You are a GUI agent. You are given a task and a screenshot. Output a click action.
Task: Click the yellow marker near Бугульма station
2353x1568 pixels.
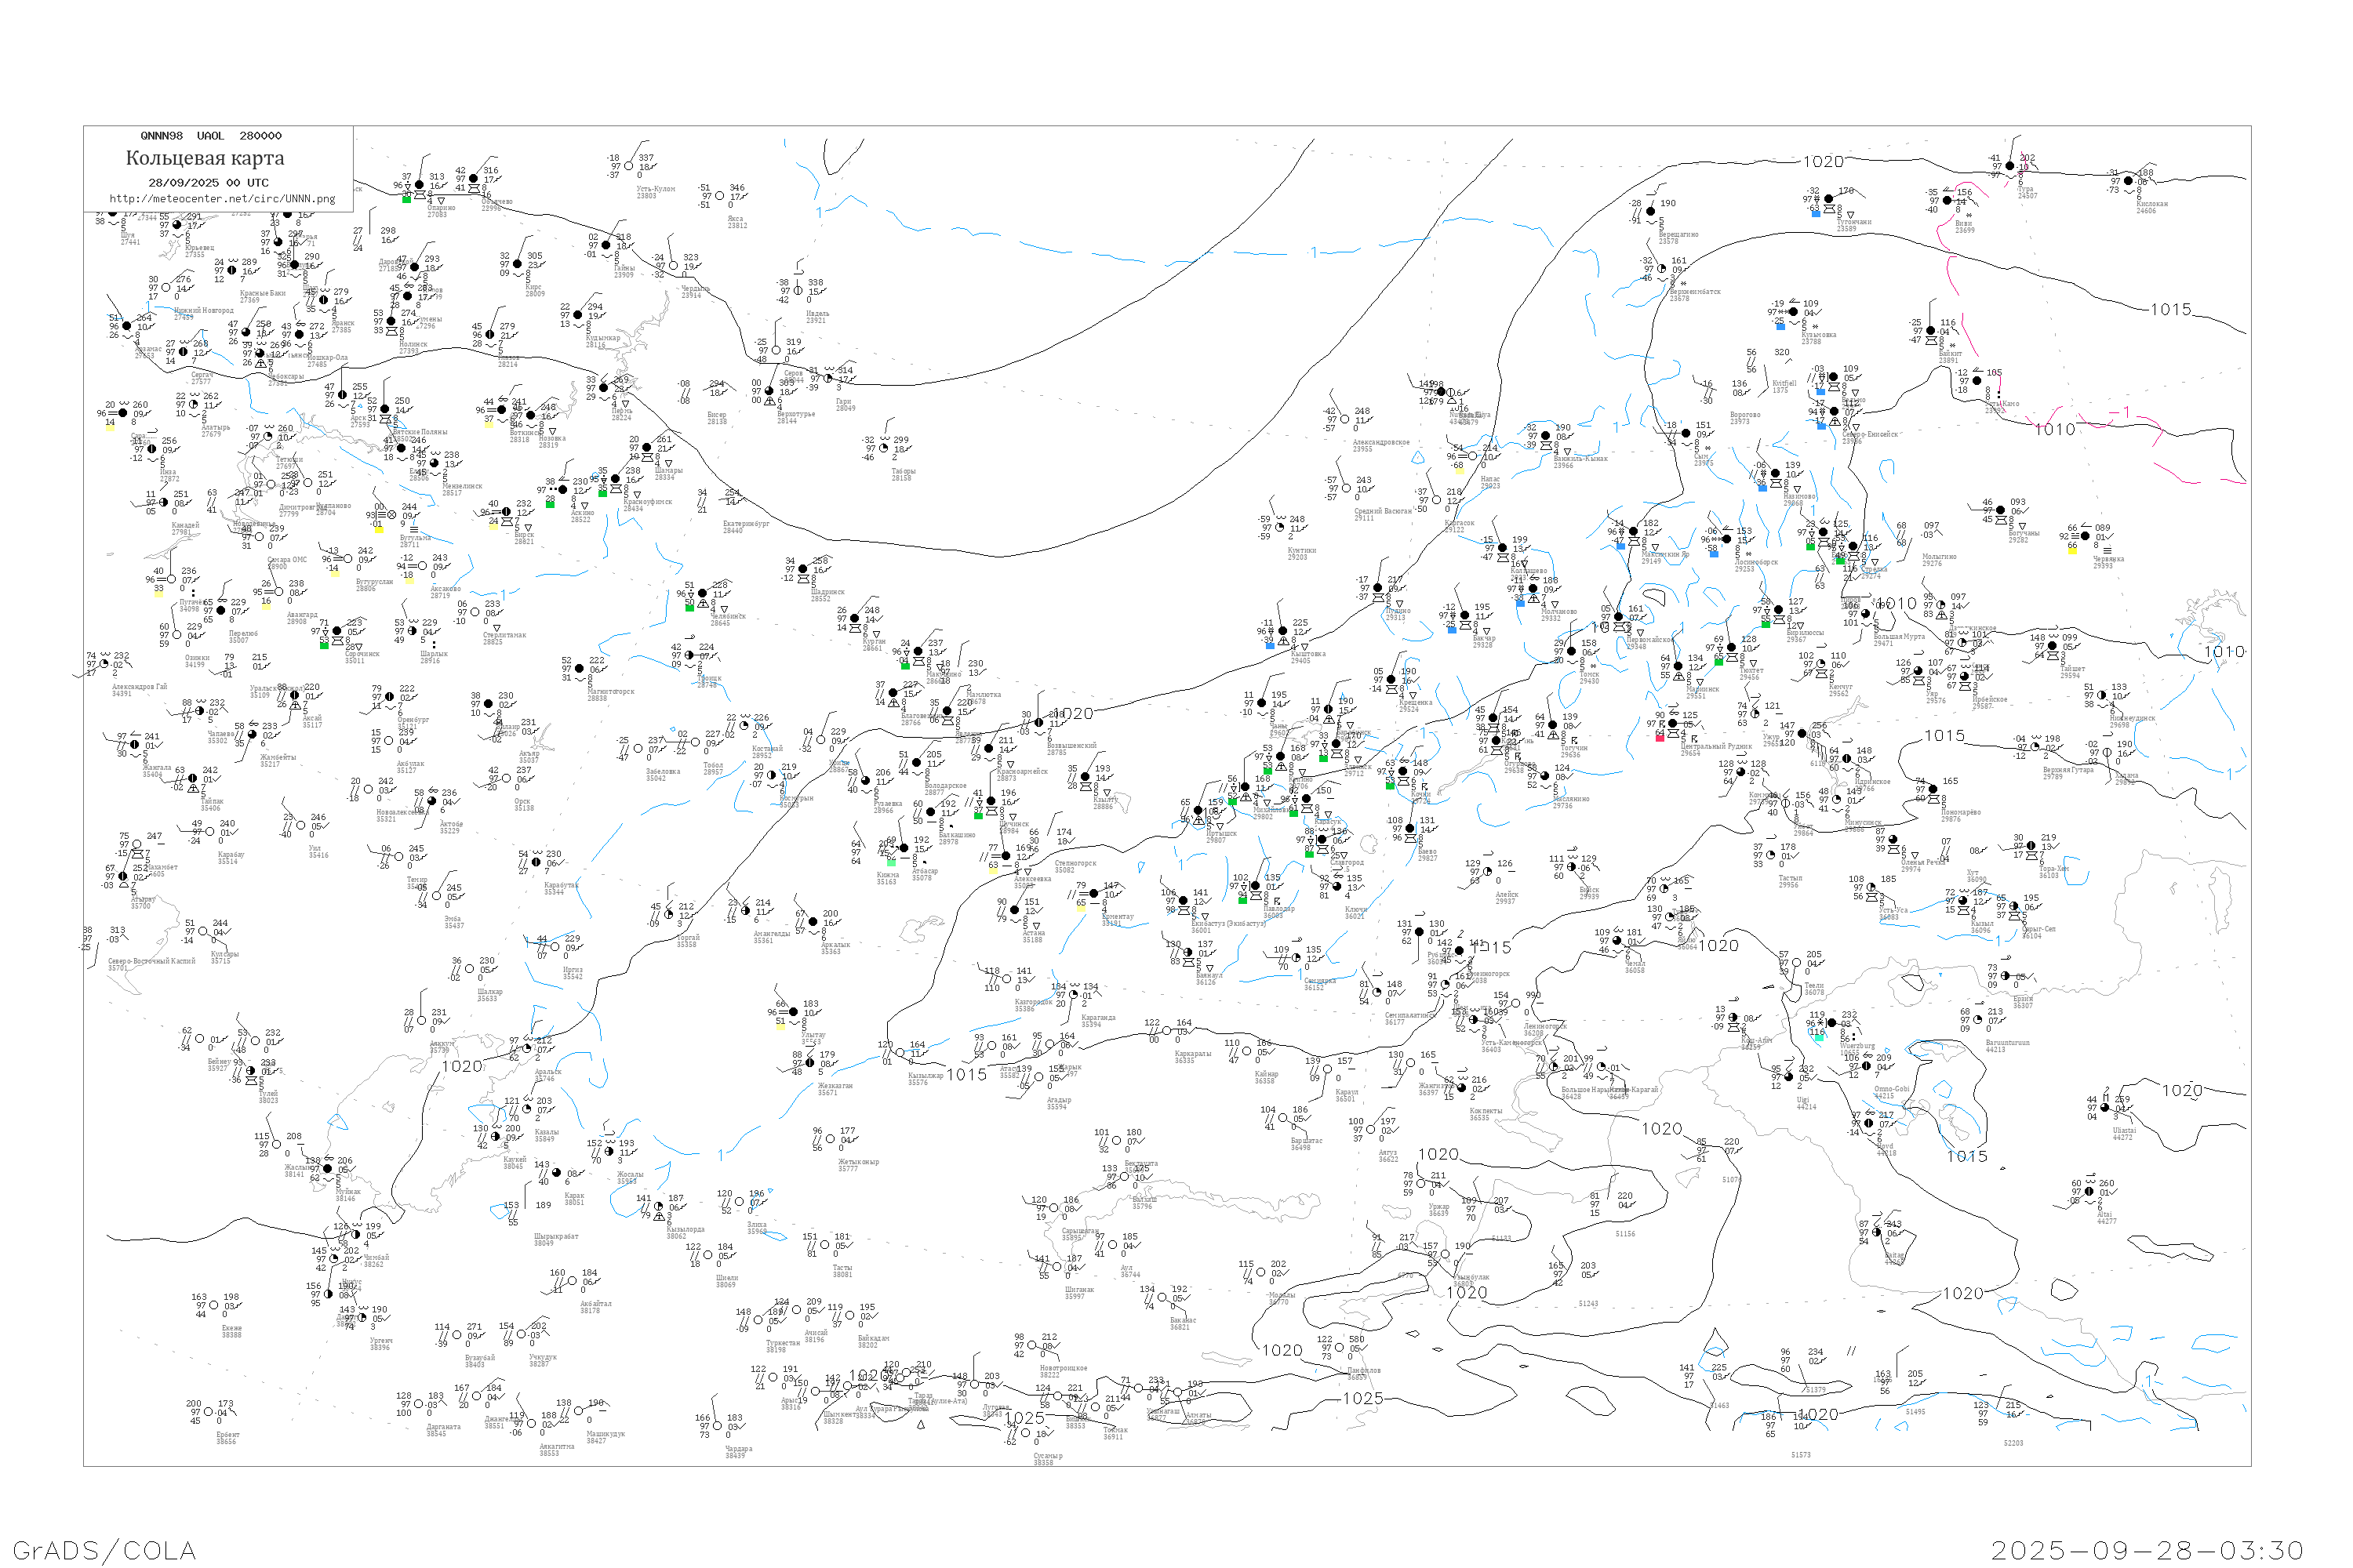[x=378, y=530]
